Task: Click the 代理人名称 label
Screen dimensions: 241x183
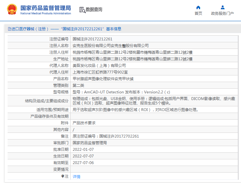Action: (59, 66)
